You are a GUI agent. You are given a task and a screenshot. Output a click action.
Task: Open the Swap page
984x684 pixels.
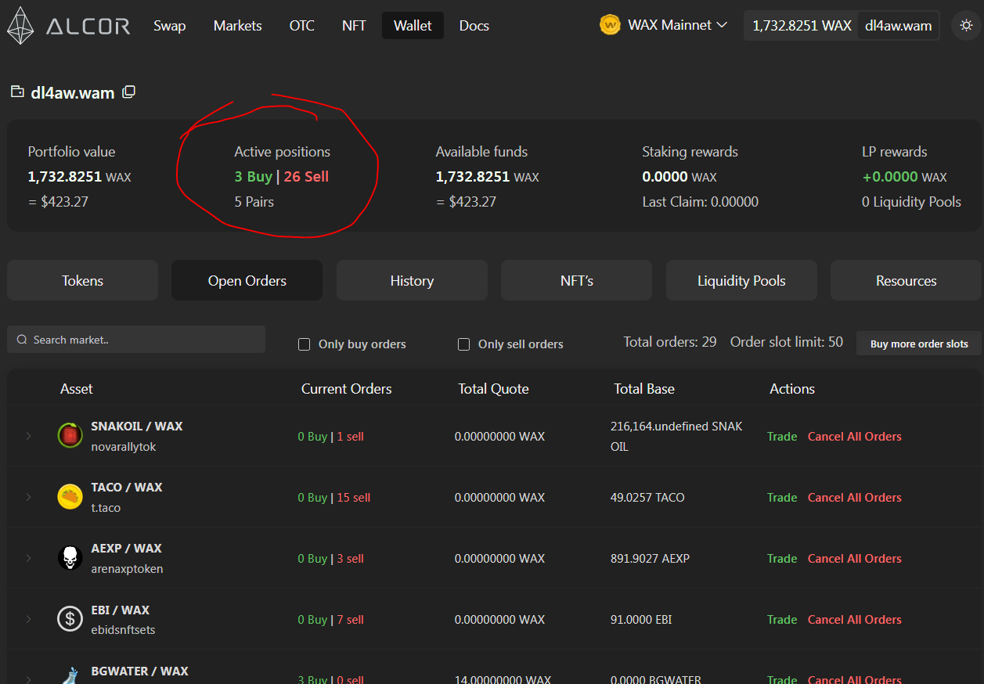pos(170,26)
